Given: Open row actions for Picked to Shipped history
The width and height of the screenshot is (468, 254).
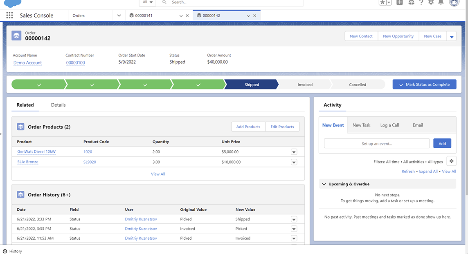Looking at the screenshot, I should [x=294, y=219].
